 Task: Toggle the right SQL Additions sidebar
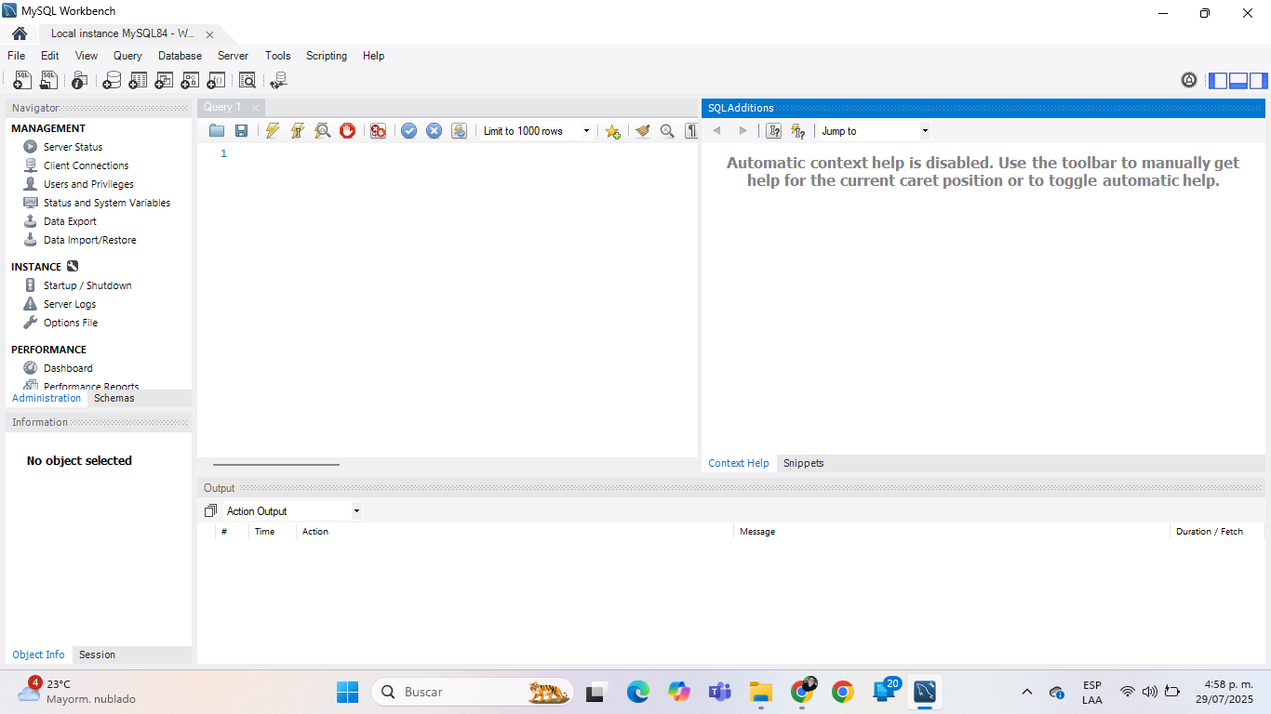(x=1258, y=81)
